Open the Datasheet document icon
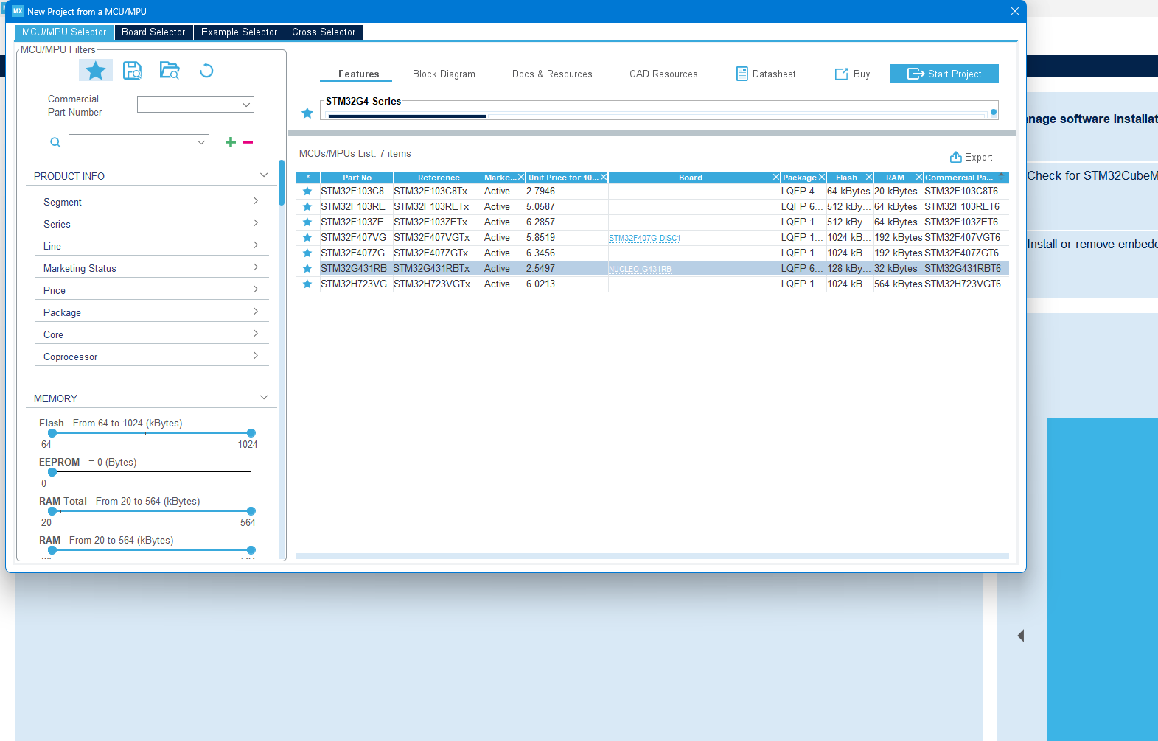 click(x=742, y=74)
